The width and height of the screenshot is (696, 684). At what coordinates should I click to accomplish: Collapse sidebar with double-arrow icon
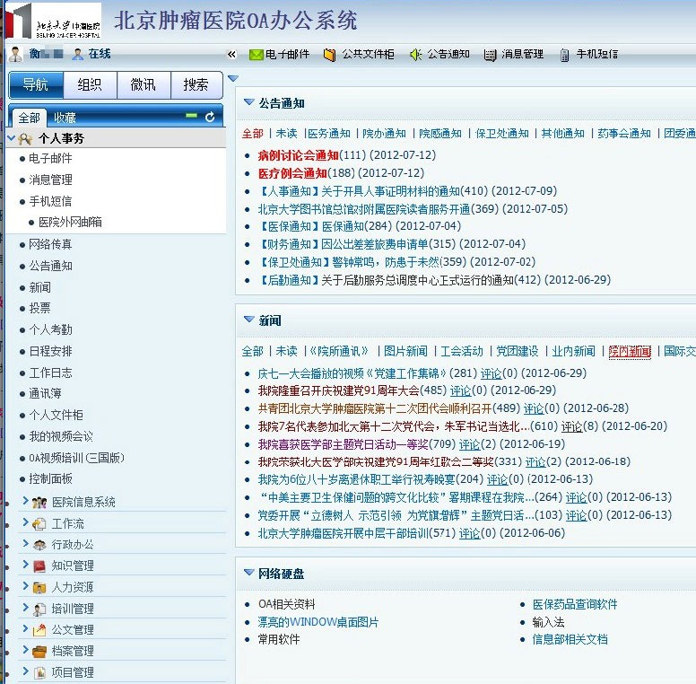(x=231, y=54)
